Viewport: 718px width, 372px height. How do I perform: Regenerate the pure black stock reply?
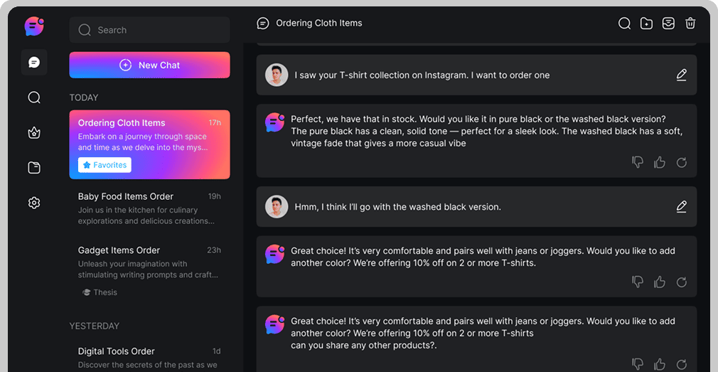[x=681, y=163]
